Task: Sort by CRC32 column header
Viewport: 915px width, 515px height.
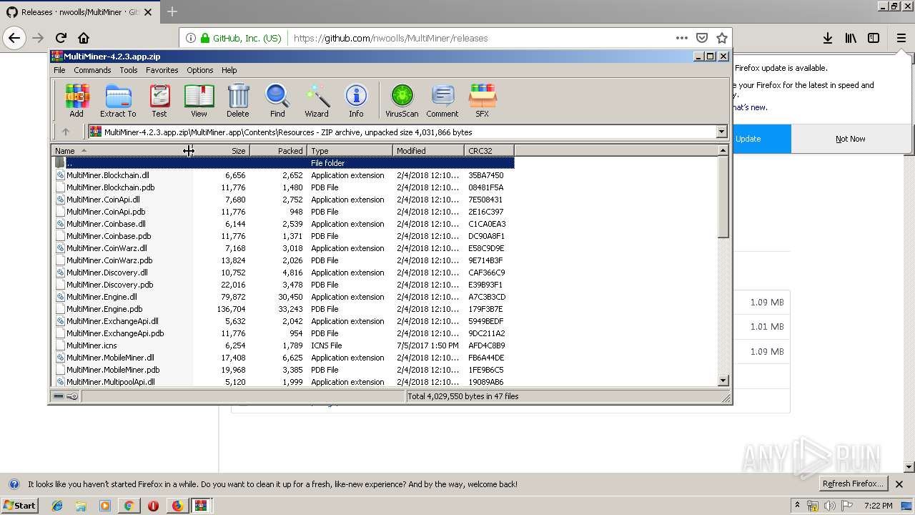Action: [490, 150]
